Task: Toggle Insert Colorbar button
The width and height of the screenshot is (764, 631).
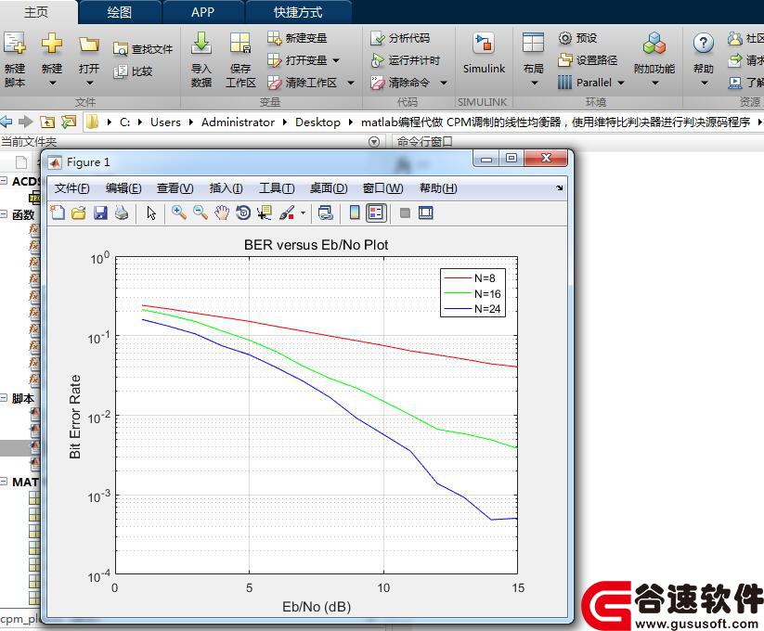Action: point(355,212)
